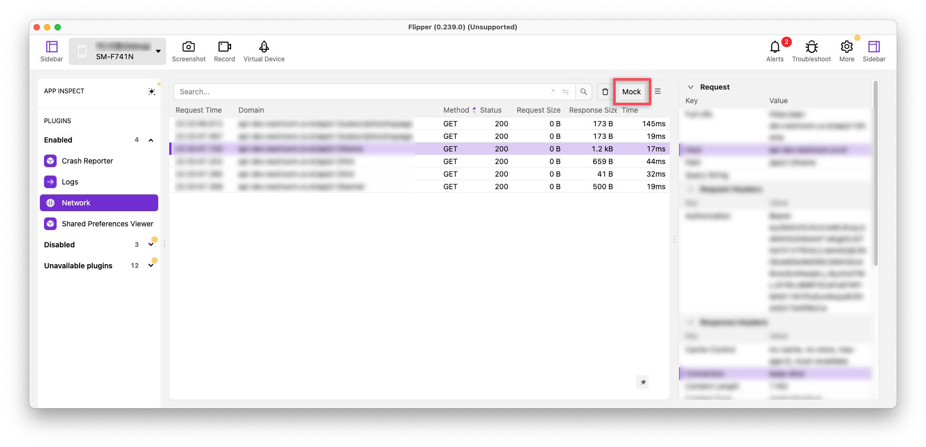Image resolution: width=926 pixels, height=447 pixels.
Task: Clear requests with the trash icon
Action: (605, 92)
